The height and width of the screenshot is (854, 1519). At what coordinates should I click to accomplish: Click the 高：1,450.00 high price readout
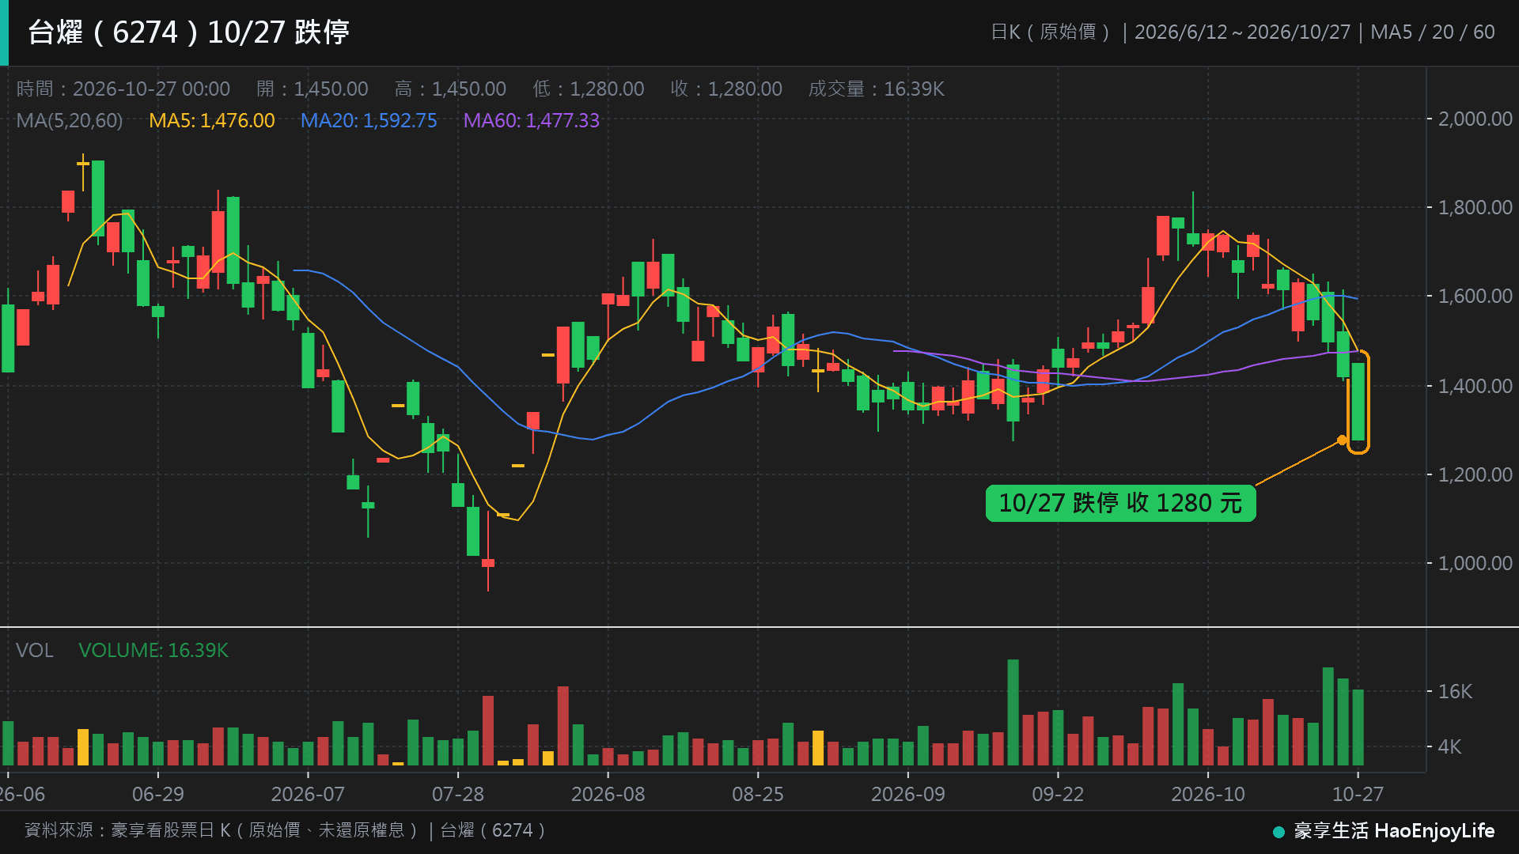451,89
